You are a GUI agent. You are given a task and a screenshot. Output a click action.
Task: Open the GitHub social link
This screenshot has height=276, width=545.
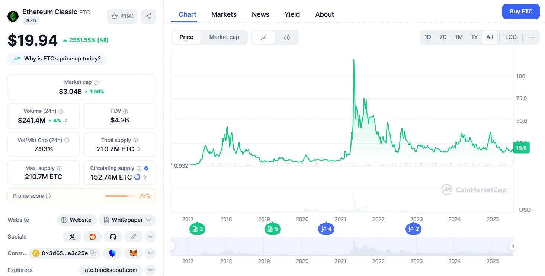[x=113, y=237]
